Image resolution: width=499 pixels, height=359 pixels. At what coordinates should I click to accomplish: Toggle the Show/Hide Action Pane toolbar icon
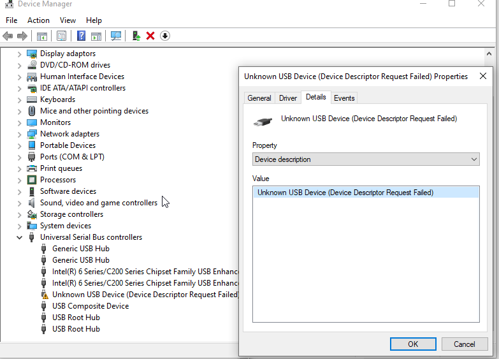(96, 36)
